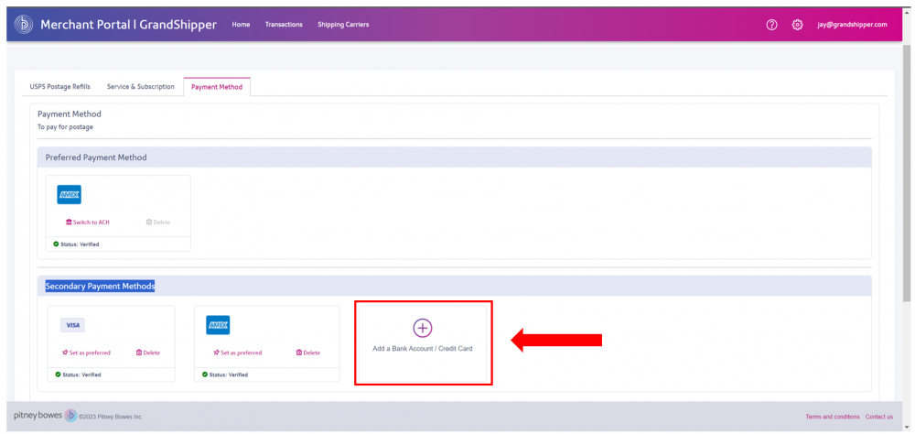Viewport: 915px width, 434px height.
Task: Set the secondary AMEX card as preferred
Action: pos(238,353)
